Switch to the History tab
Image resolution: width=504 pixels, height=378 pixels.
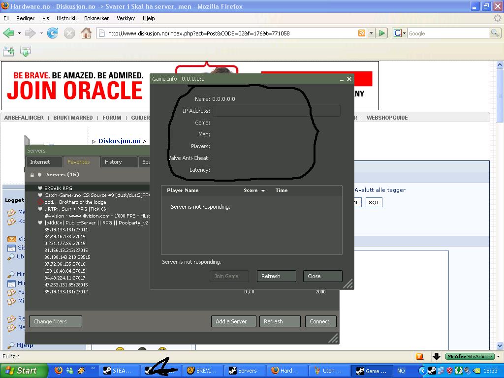coord(119,162)
